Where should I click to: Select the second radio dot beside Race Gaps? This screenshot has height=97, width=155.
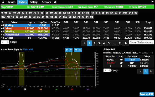(x=4, y=50)
